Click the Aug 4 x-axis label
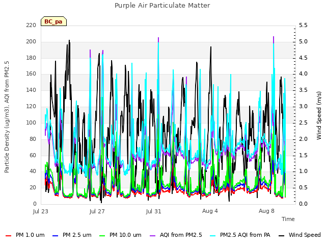Viewport: 326px width, 245px height. 210,211
